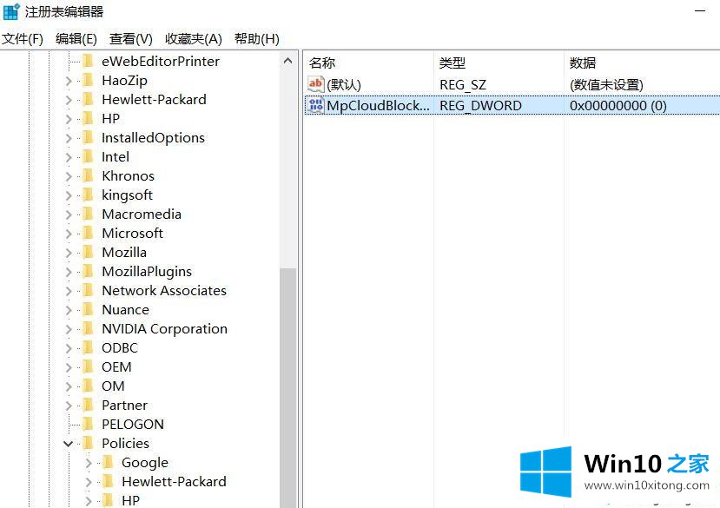The height and width of the screenshot is (508, 720).
Task: Click the tree scrollbar up arrow
Action: tap(287, 61)
